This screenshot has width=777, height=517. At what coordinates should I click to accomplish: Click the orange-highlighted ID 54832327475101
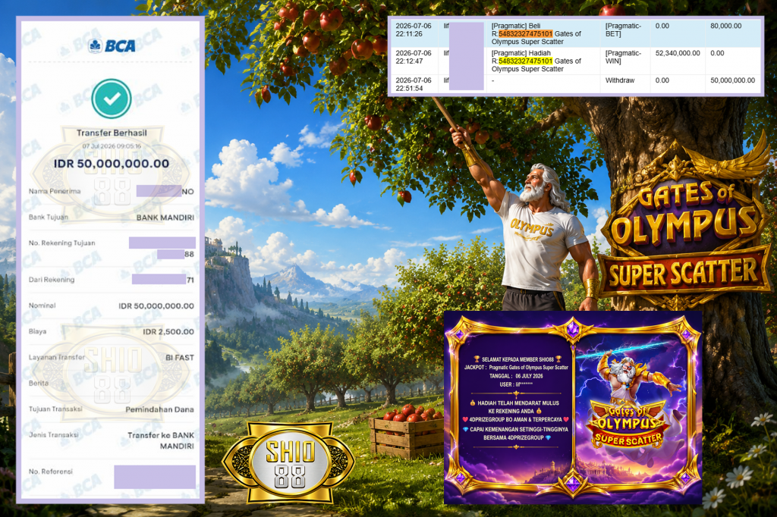click(x=525, y=33)
